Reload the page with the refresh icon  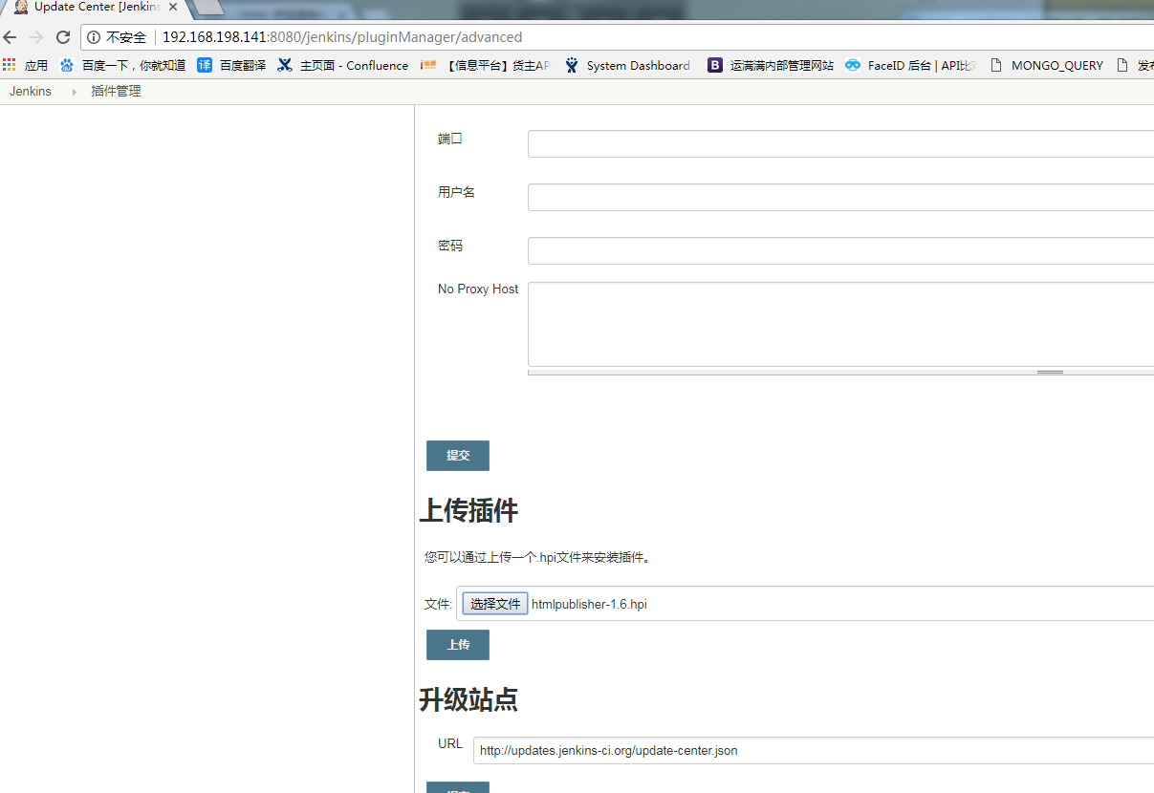click(x=63, y=37)
